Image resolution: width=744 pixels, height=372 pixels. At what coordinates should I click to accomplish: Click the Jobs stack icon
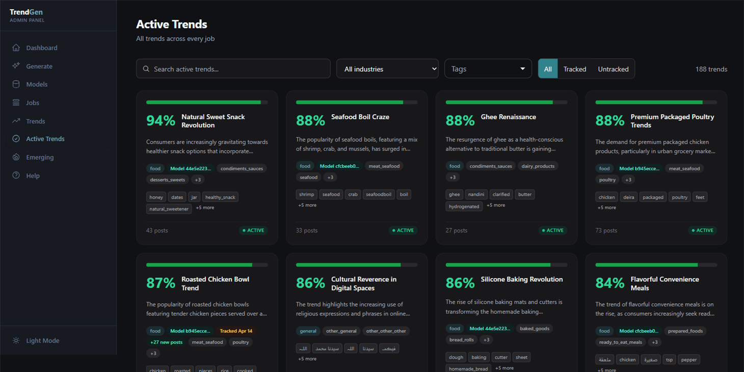click(16, 102)
